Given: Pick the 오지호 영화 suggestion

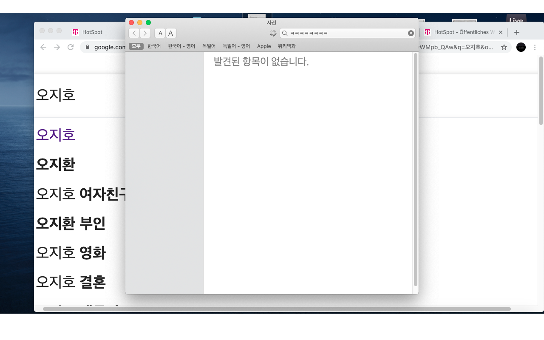Looking at the screenshot, I should point(71,252).
